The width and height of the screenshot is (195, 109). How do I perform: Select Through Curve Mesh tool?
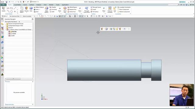pyautogui.click(x=87, y=10)
